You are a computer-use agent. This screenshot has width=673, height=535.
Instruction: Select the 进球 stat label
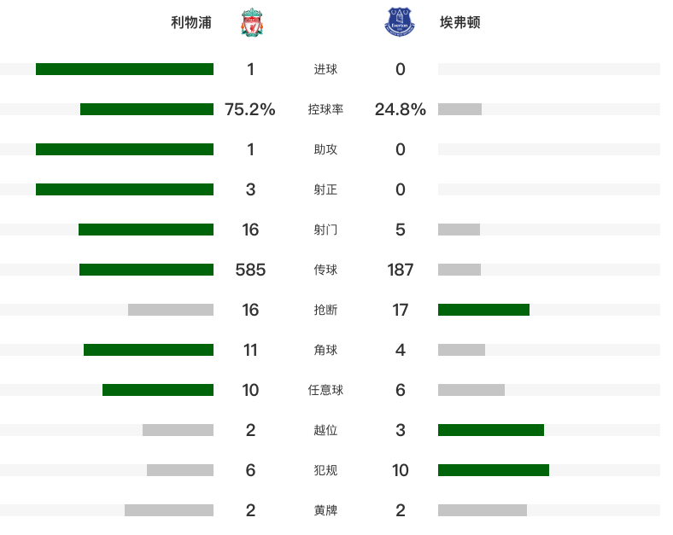coord(325,69)
